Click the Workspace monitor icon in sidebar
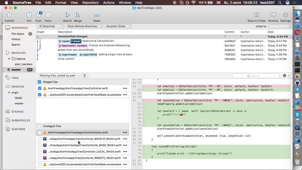Viewport: 302px width, 170px height. pyautogui.click(x=8, y=28)
